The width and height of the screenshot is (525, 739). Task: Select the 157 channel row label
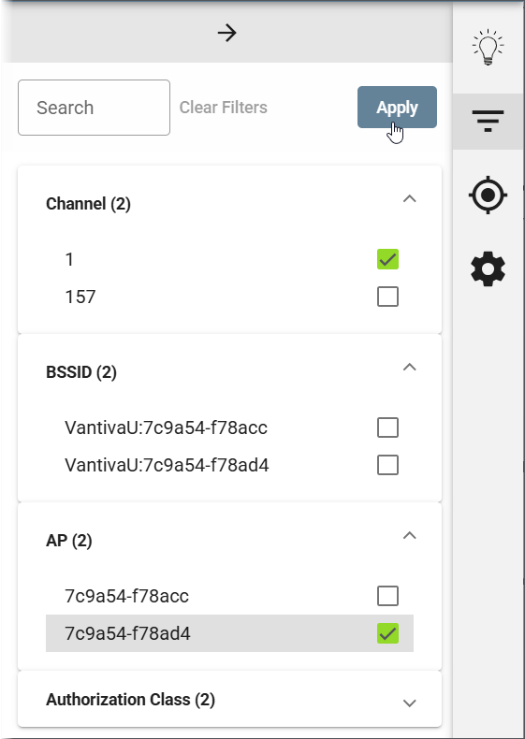click(x=80, y=297)
